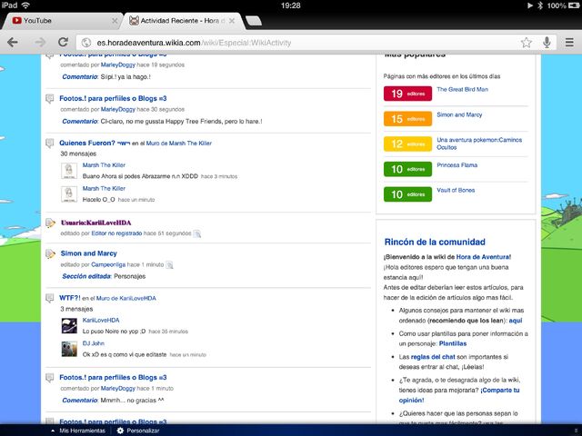The image size is (582, 436).
Task: Close the YouTube tab
Action: 115,21
